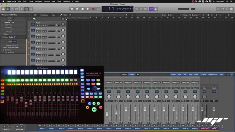The width and height of the screenshot is (235, 132).
Task: Click the master volume slider in control bar
Action: (187, 9)
